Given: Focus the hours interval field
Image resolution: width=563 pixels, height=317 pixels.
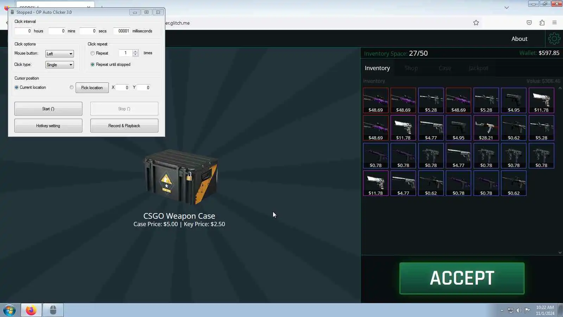Looking at the screenshot, I should click(23, 31).
